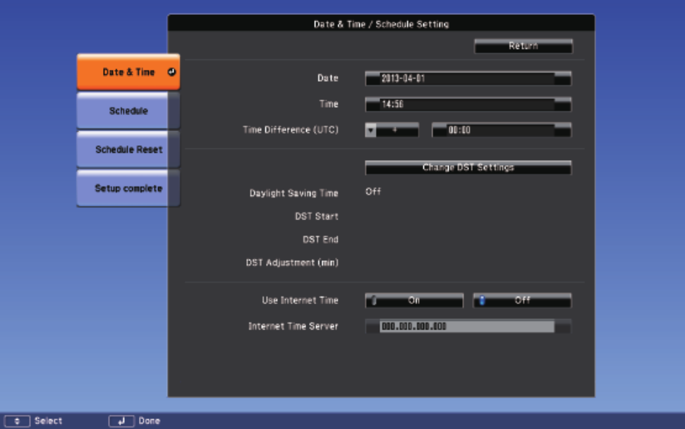The image size is (685, 429).
Task: Click the enter icon on Date & Time tab
Action: tap(171, 72)
